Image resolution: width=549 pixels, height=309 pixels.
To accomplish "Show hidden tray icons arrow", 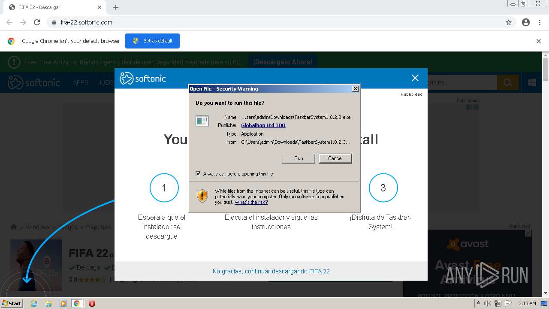I will point(478,303).
